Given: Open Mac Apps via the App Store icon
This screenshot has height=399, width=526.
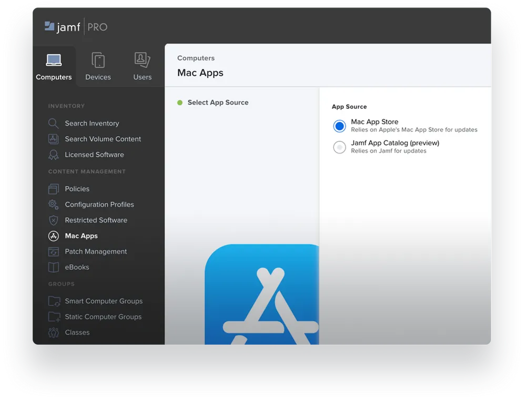Looking at the screenshot, I should coord(53,236).
